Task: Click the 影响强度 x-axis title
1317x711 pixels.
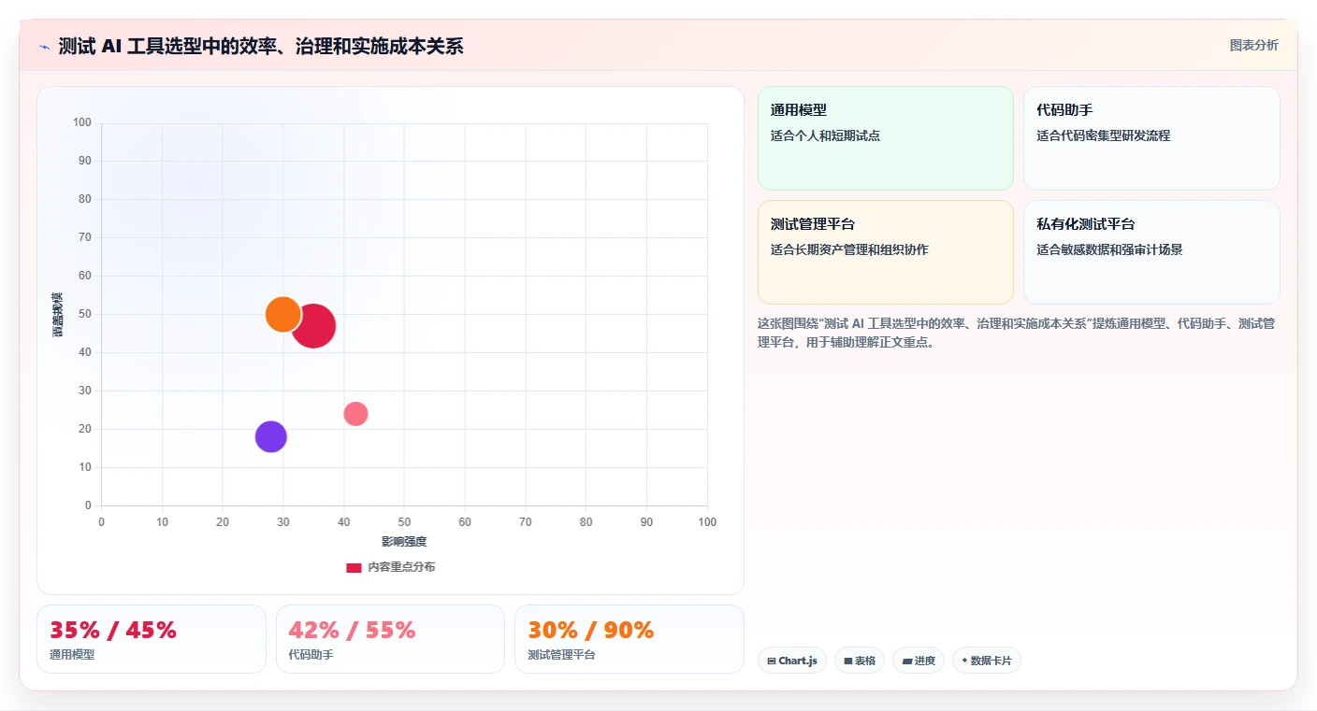Action: [x=404, y=542]
